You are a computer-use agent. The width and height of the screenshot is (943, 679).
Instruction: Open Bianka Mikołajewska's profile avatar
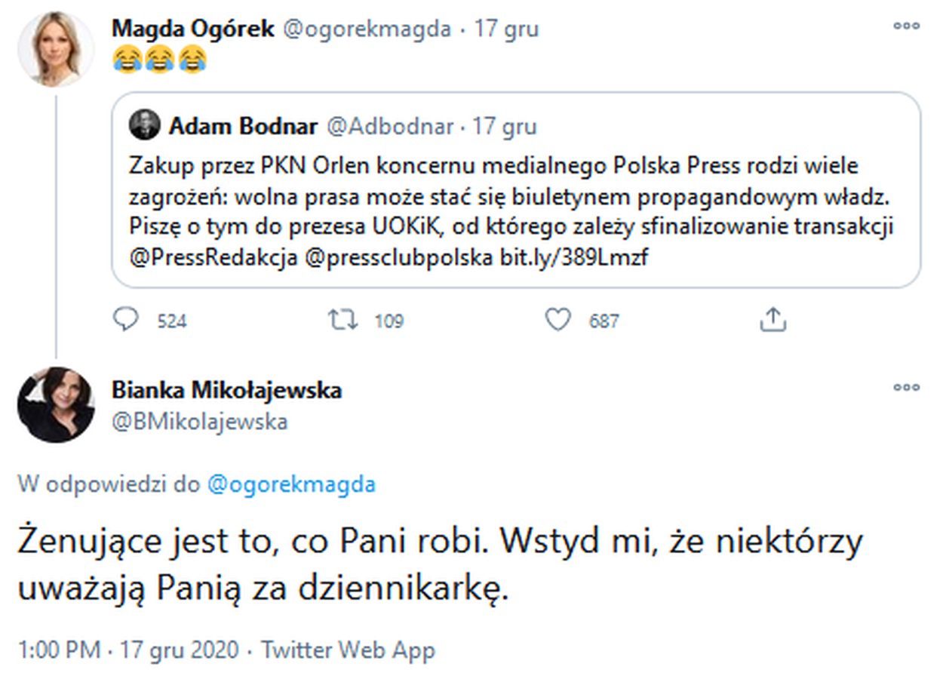(x=55, y=404)
